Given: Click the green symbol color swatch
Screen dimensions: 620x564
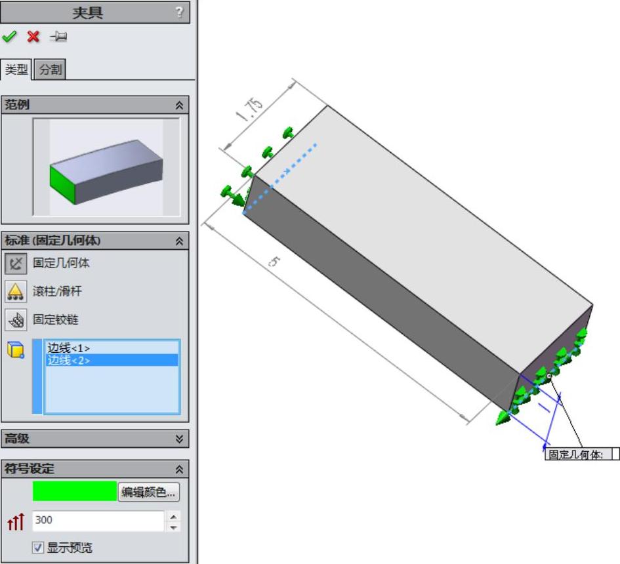Looking at the screenshot, I should [x=75, y=491].
